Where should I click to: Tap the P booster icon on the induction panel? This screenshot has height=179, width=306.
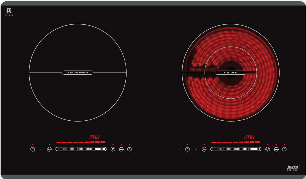tap(113, 149)
